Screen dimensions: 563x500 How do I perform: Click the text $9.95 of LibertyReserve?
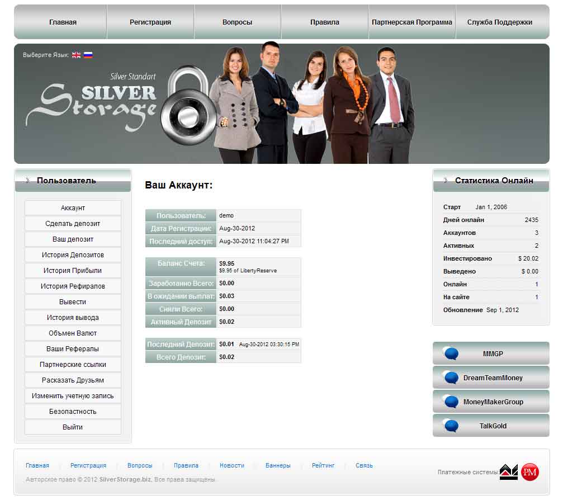point(248,271)
